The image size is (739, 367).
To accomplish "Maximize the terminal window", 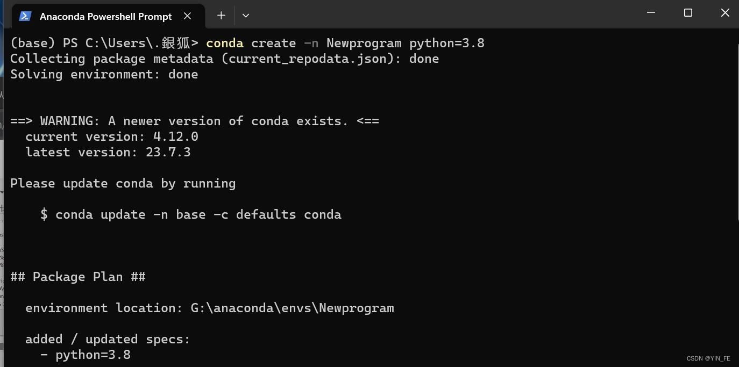I will (688, 12).
